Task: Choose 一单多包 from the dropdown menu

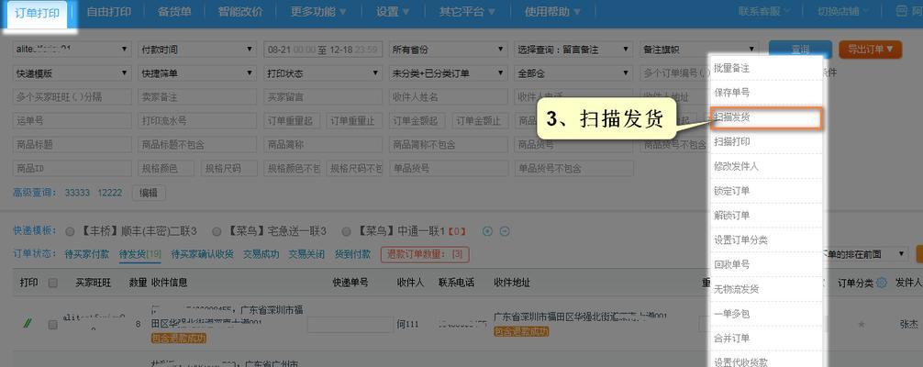Action: (768, 314)
